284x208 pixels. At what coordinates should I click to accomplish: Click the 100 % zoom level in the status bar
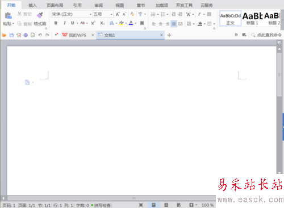208,205
